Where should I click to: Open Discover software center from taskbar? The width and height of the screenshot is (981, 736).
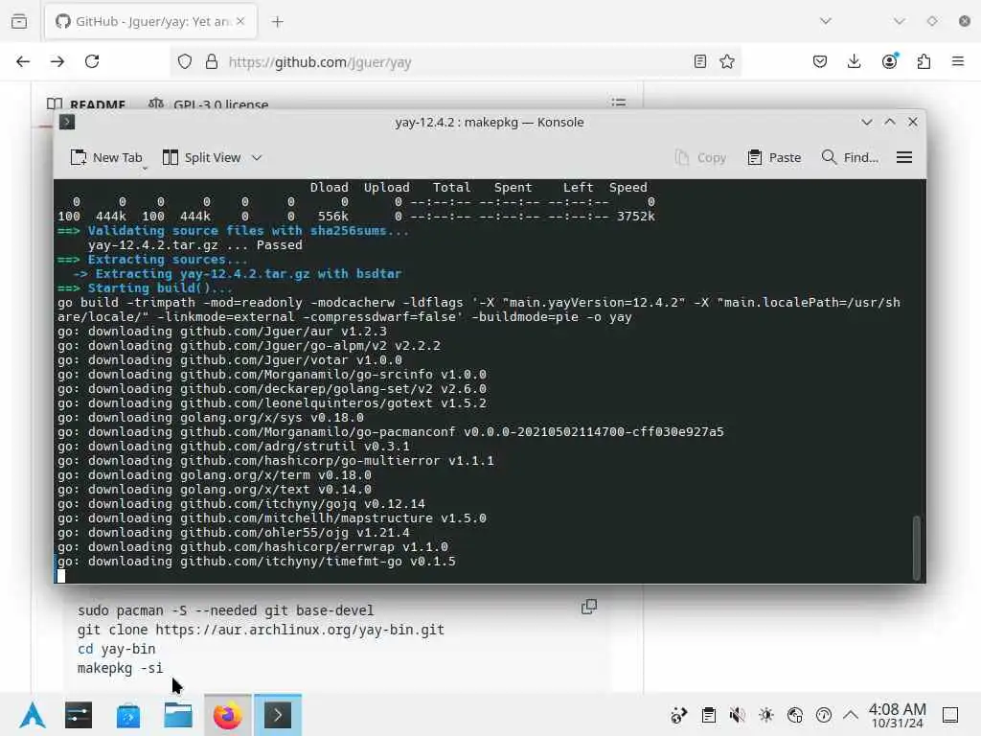click(x=128, y=715)
